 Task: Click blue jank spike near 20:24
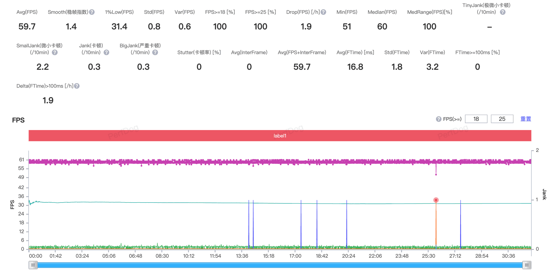pos(347,224)
